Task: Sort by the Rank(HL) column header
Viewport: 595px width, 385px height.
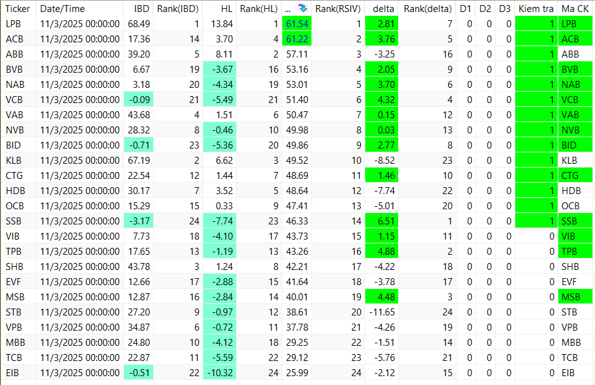Action: click(259, 8)
